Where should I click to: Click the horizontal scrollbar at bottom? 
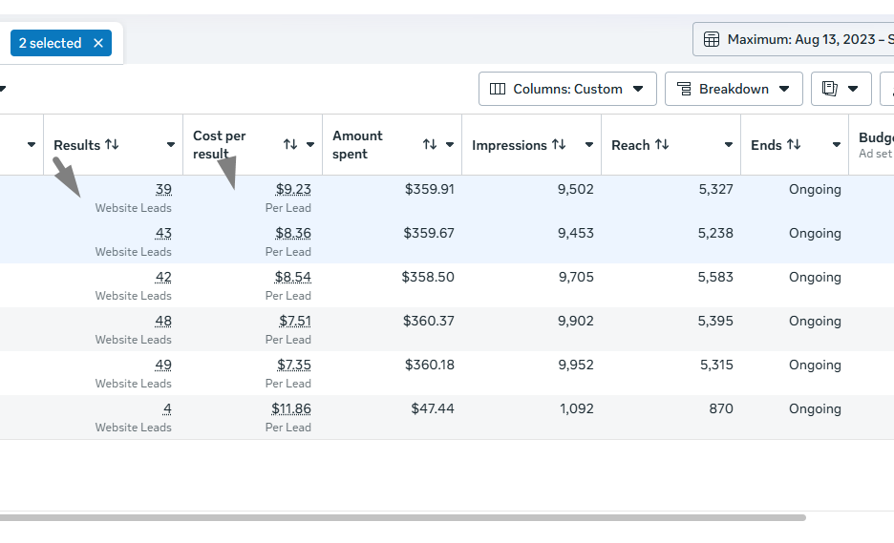pos(402,518)
